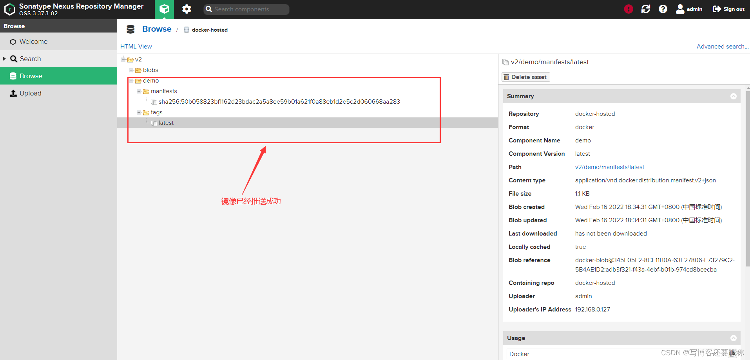Click the asset icon next to v2/demo/manifests/latest

(505, 62)
